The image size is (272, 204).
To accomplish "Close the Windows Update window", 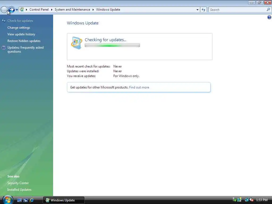I will (x=268, y=3).
